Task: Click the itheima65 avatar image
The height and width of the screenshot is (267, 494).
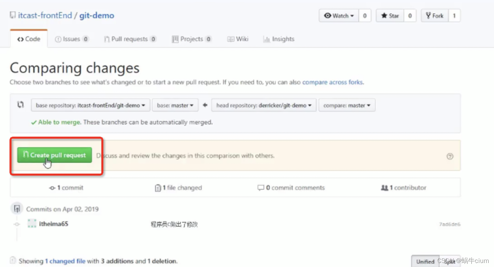Action: (32, 224)
